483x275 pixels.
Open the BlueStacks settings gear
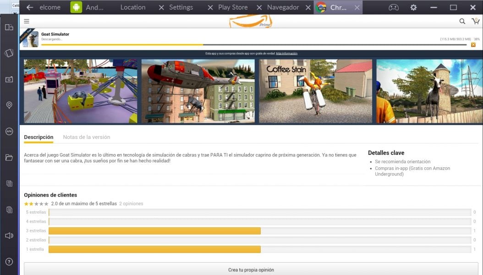click(413, 7)
